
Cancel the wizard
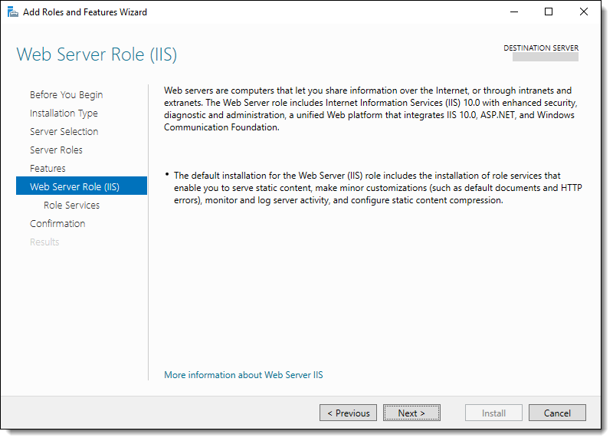pyautogui.click(x=557, y=413)
